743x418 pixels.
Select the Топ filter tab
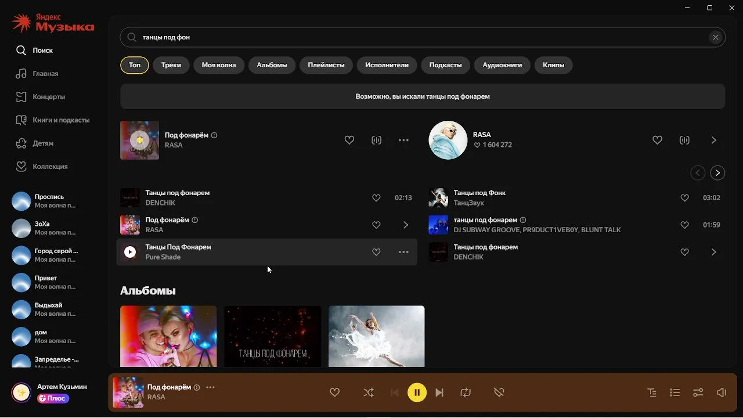pyautogui.click(x=135, y=65)
